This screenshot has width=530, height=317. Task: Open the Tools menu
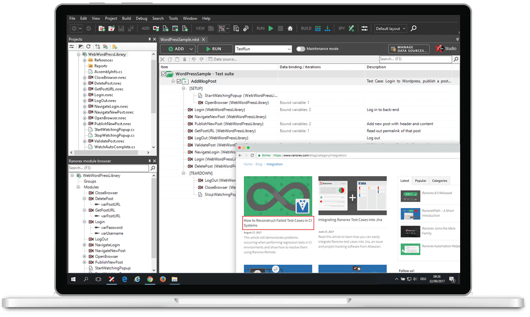173,19
